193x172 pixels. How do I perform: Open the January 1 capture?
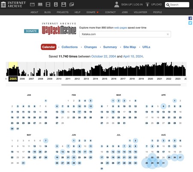[46, 101]
